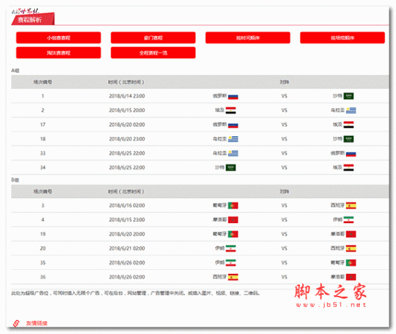This screenshot has width=396, height=334.
Task: Click the Egypt flag in match 2 row
Action: point(230,110)
